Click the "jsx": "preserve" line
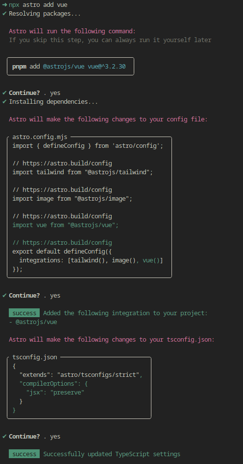This screenshot has width=243, height=464. tap(55, 393)
